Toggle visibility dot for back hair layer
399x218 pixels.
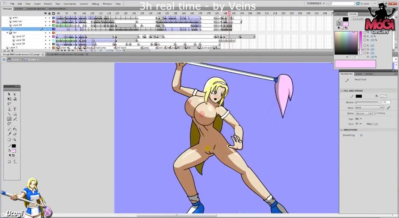coord(45,21)
